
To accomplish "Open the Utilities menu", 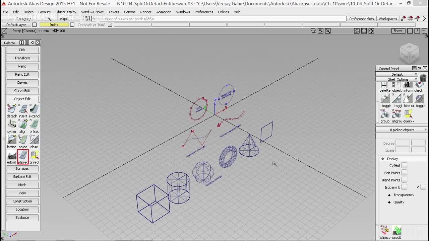I will click(223, 12).
